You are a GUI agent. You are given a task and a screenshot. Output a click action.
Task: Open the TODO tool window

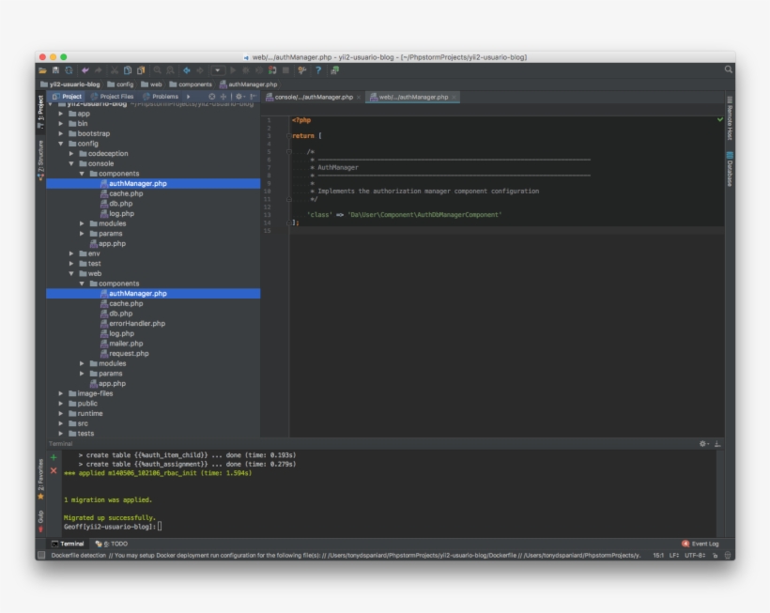pyautogui.click(x=113, y=544)
